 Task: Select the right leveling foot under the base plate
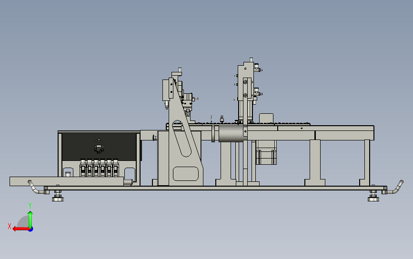click(x=373, y=196)
